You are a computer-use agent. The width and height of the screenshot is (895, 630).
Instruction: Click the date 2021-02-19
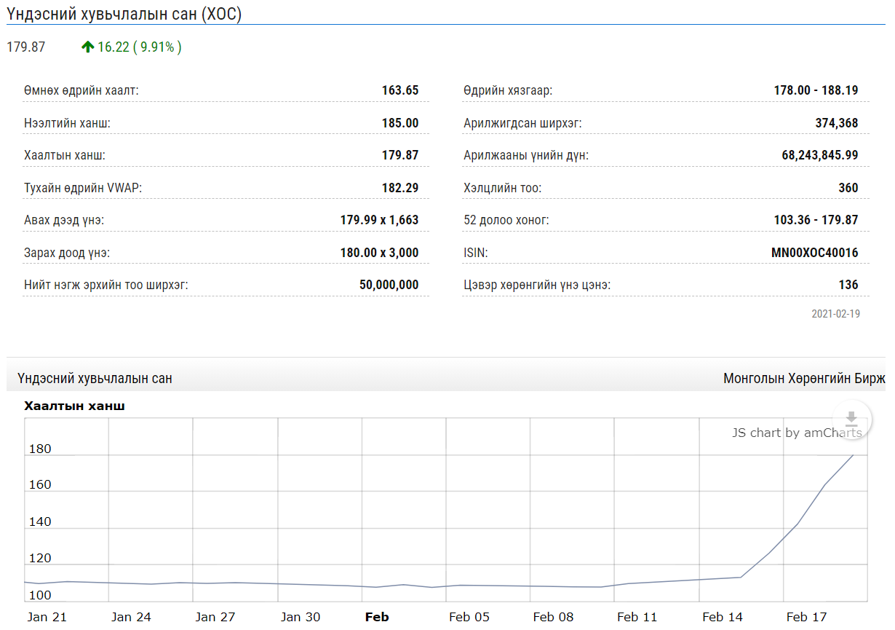(836, 314)
